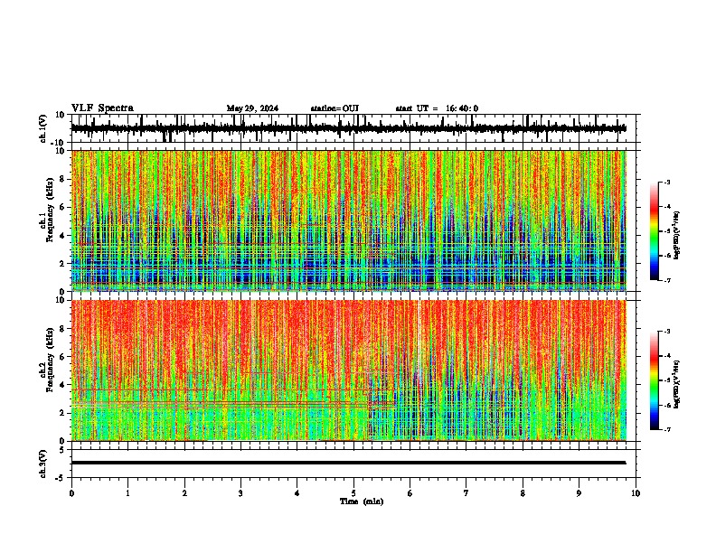Click tick label 9 on the Time axis
716x553 pixels.
click(579, 493)
